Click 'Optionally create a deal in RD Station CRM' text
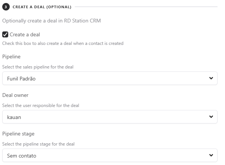 pyautogui.click(x=51, y=21)
